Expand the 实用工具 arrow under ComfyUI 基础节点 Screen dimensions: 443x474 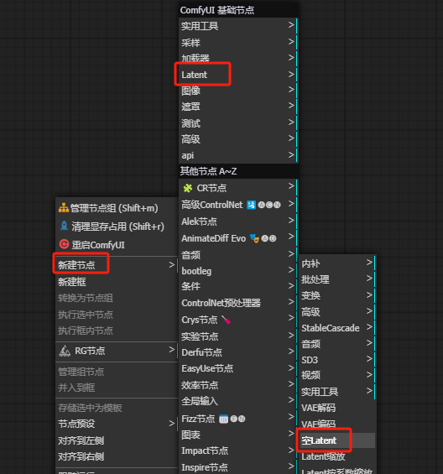(x=291, y=25)
